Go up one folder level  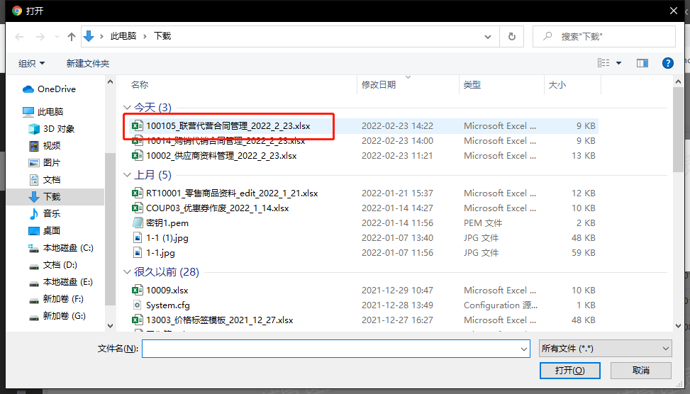point(72,37)
